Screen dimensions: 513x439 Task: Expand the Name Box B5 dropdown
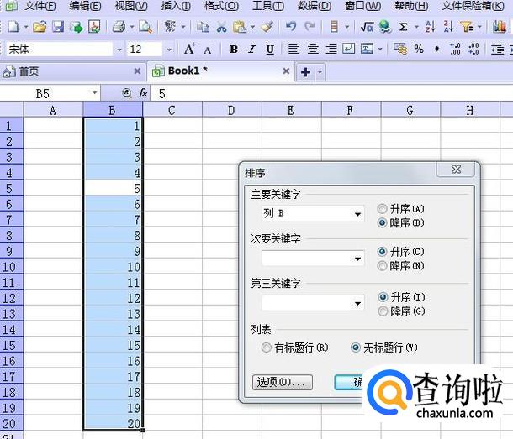pos(94,93)
